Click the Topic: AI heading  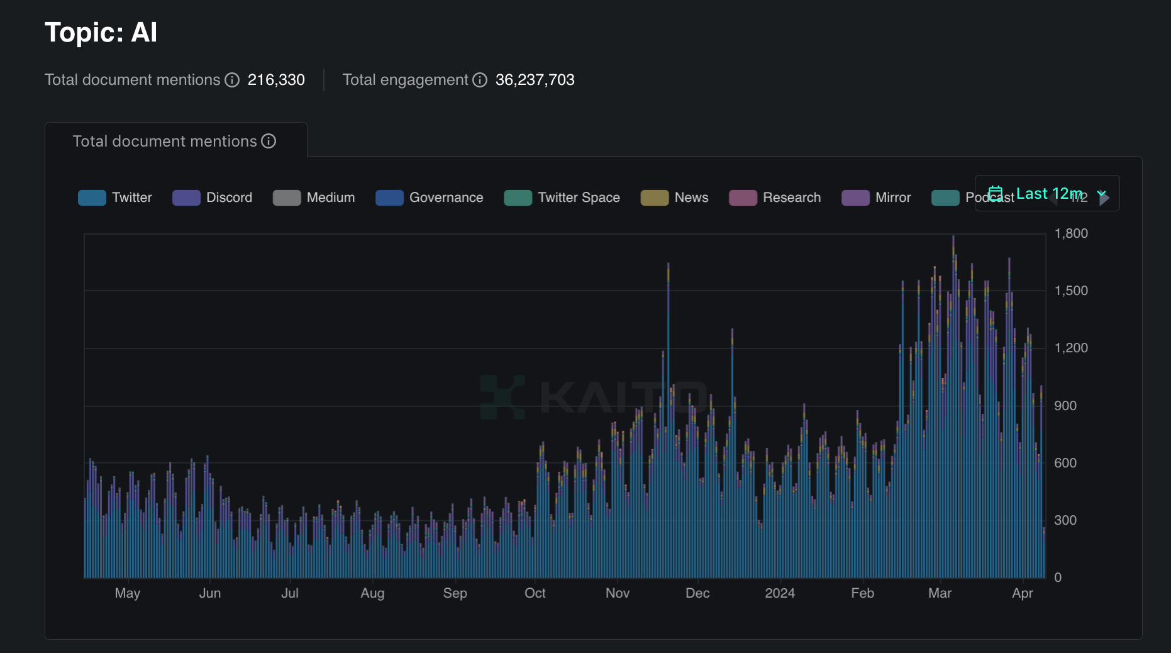coord(101,32)
